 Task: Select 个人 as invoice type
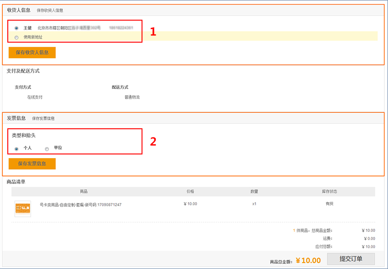16,148
